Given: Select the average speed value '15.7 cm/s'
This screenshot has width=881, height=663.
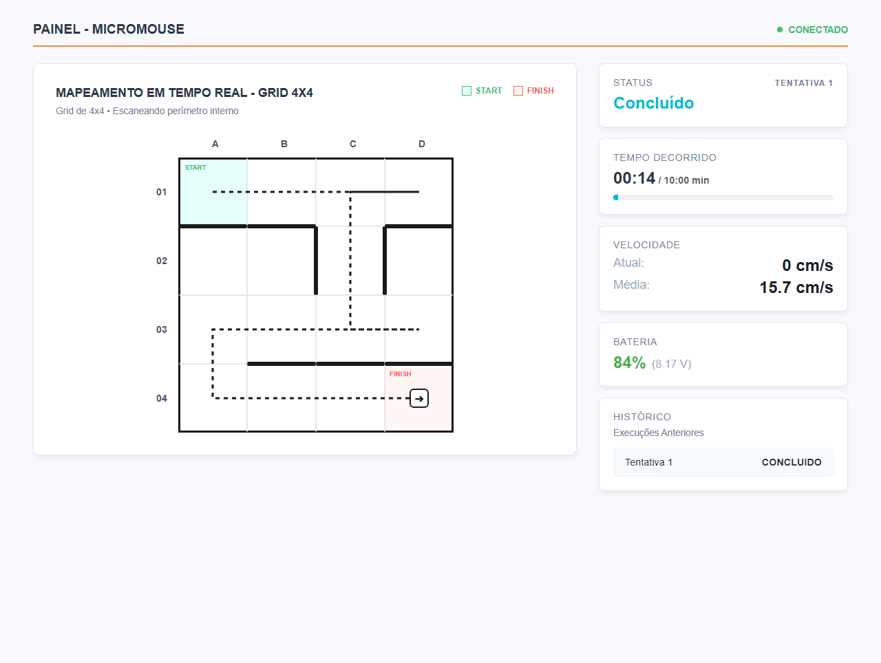Looking at the screenshot, I should tap(796, 287).
